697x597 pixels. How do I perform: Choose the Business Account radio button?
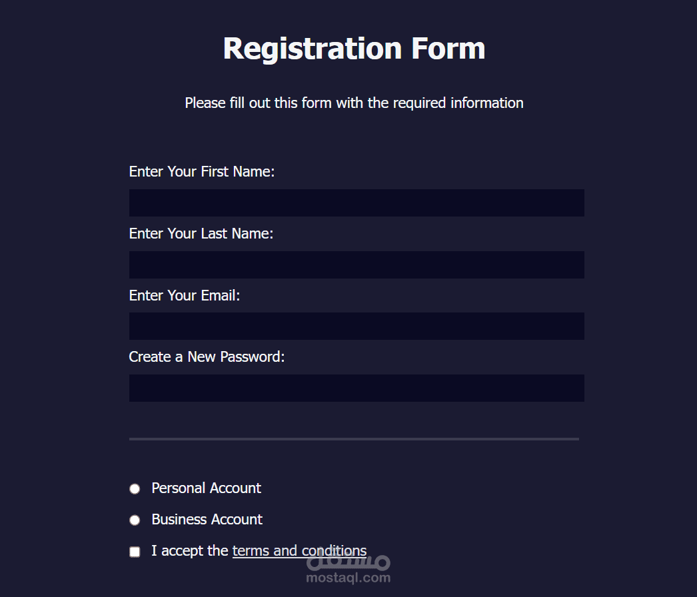pos(135,520)
